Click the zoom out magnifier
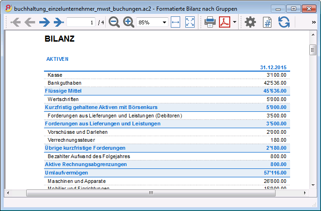This screenshot has height=211, width=321. pyautogui.click(x=114, y=22)
